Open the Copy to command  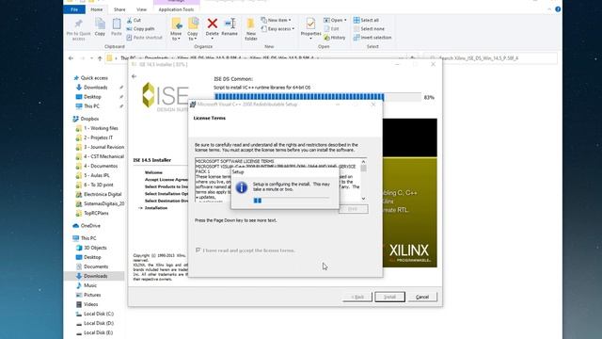pyautogui.click(x=193, y=29)
